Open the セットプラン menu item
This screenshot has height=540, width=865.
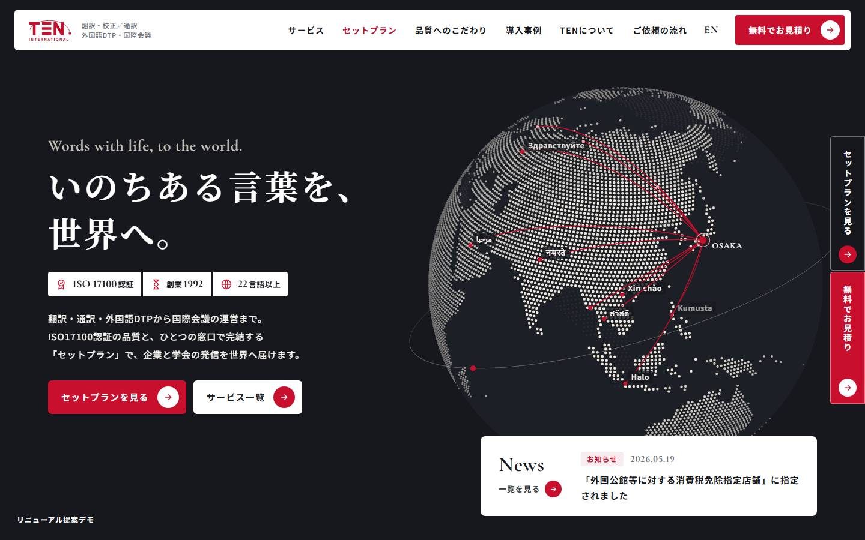click(369, 31)
